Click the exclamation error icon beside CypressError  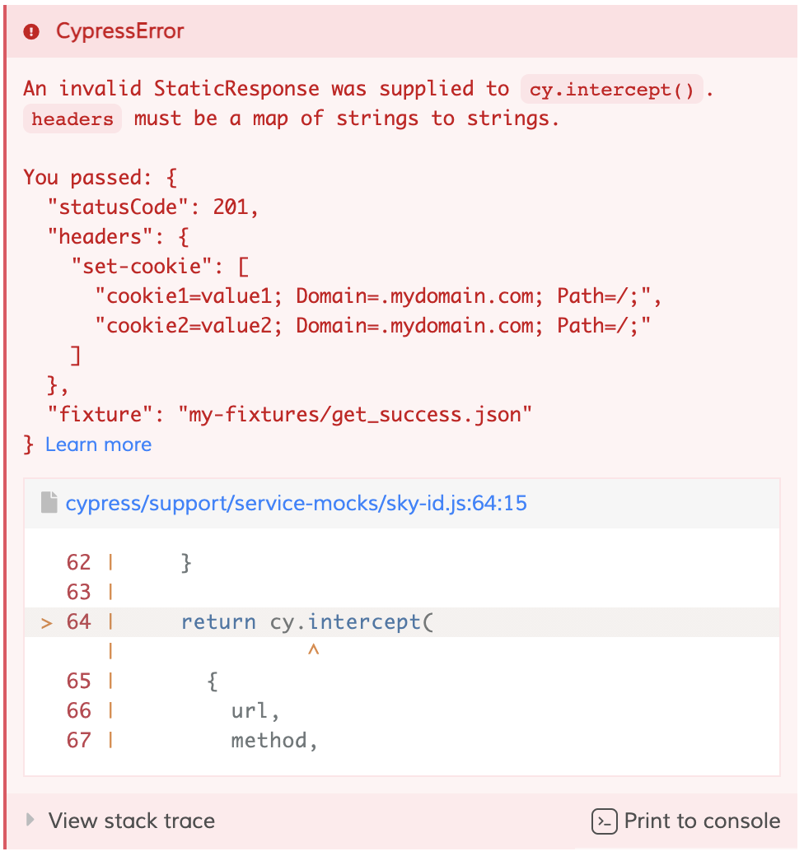tap(30, 31)
